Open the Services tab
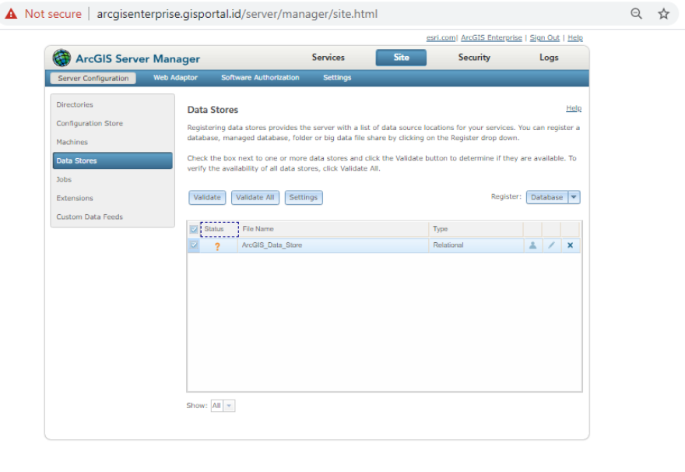This screenshot has height=472, width=685. click(x=328, y=58)
